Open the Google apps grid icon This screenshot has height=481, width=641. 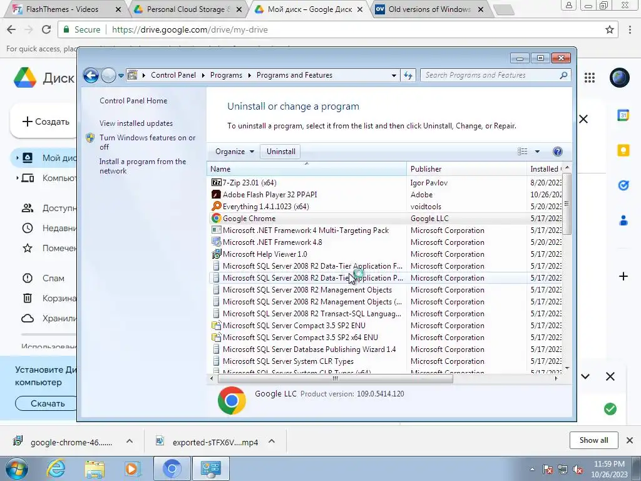(x=590, y=78)
